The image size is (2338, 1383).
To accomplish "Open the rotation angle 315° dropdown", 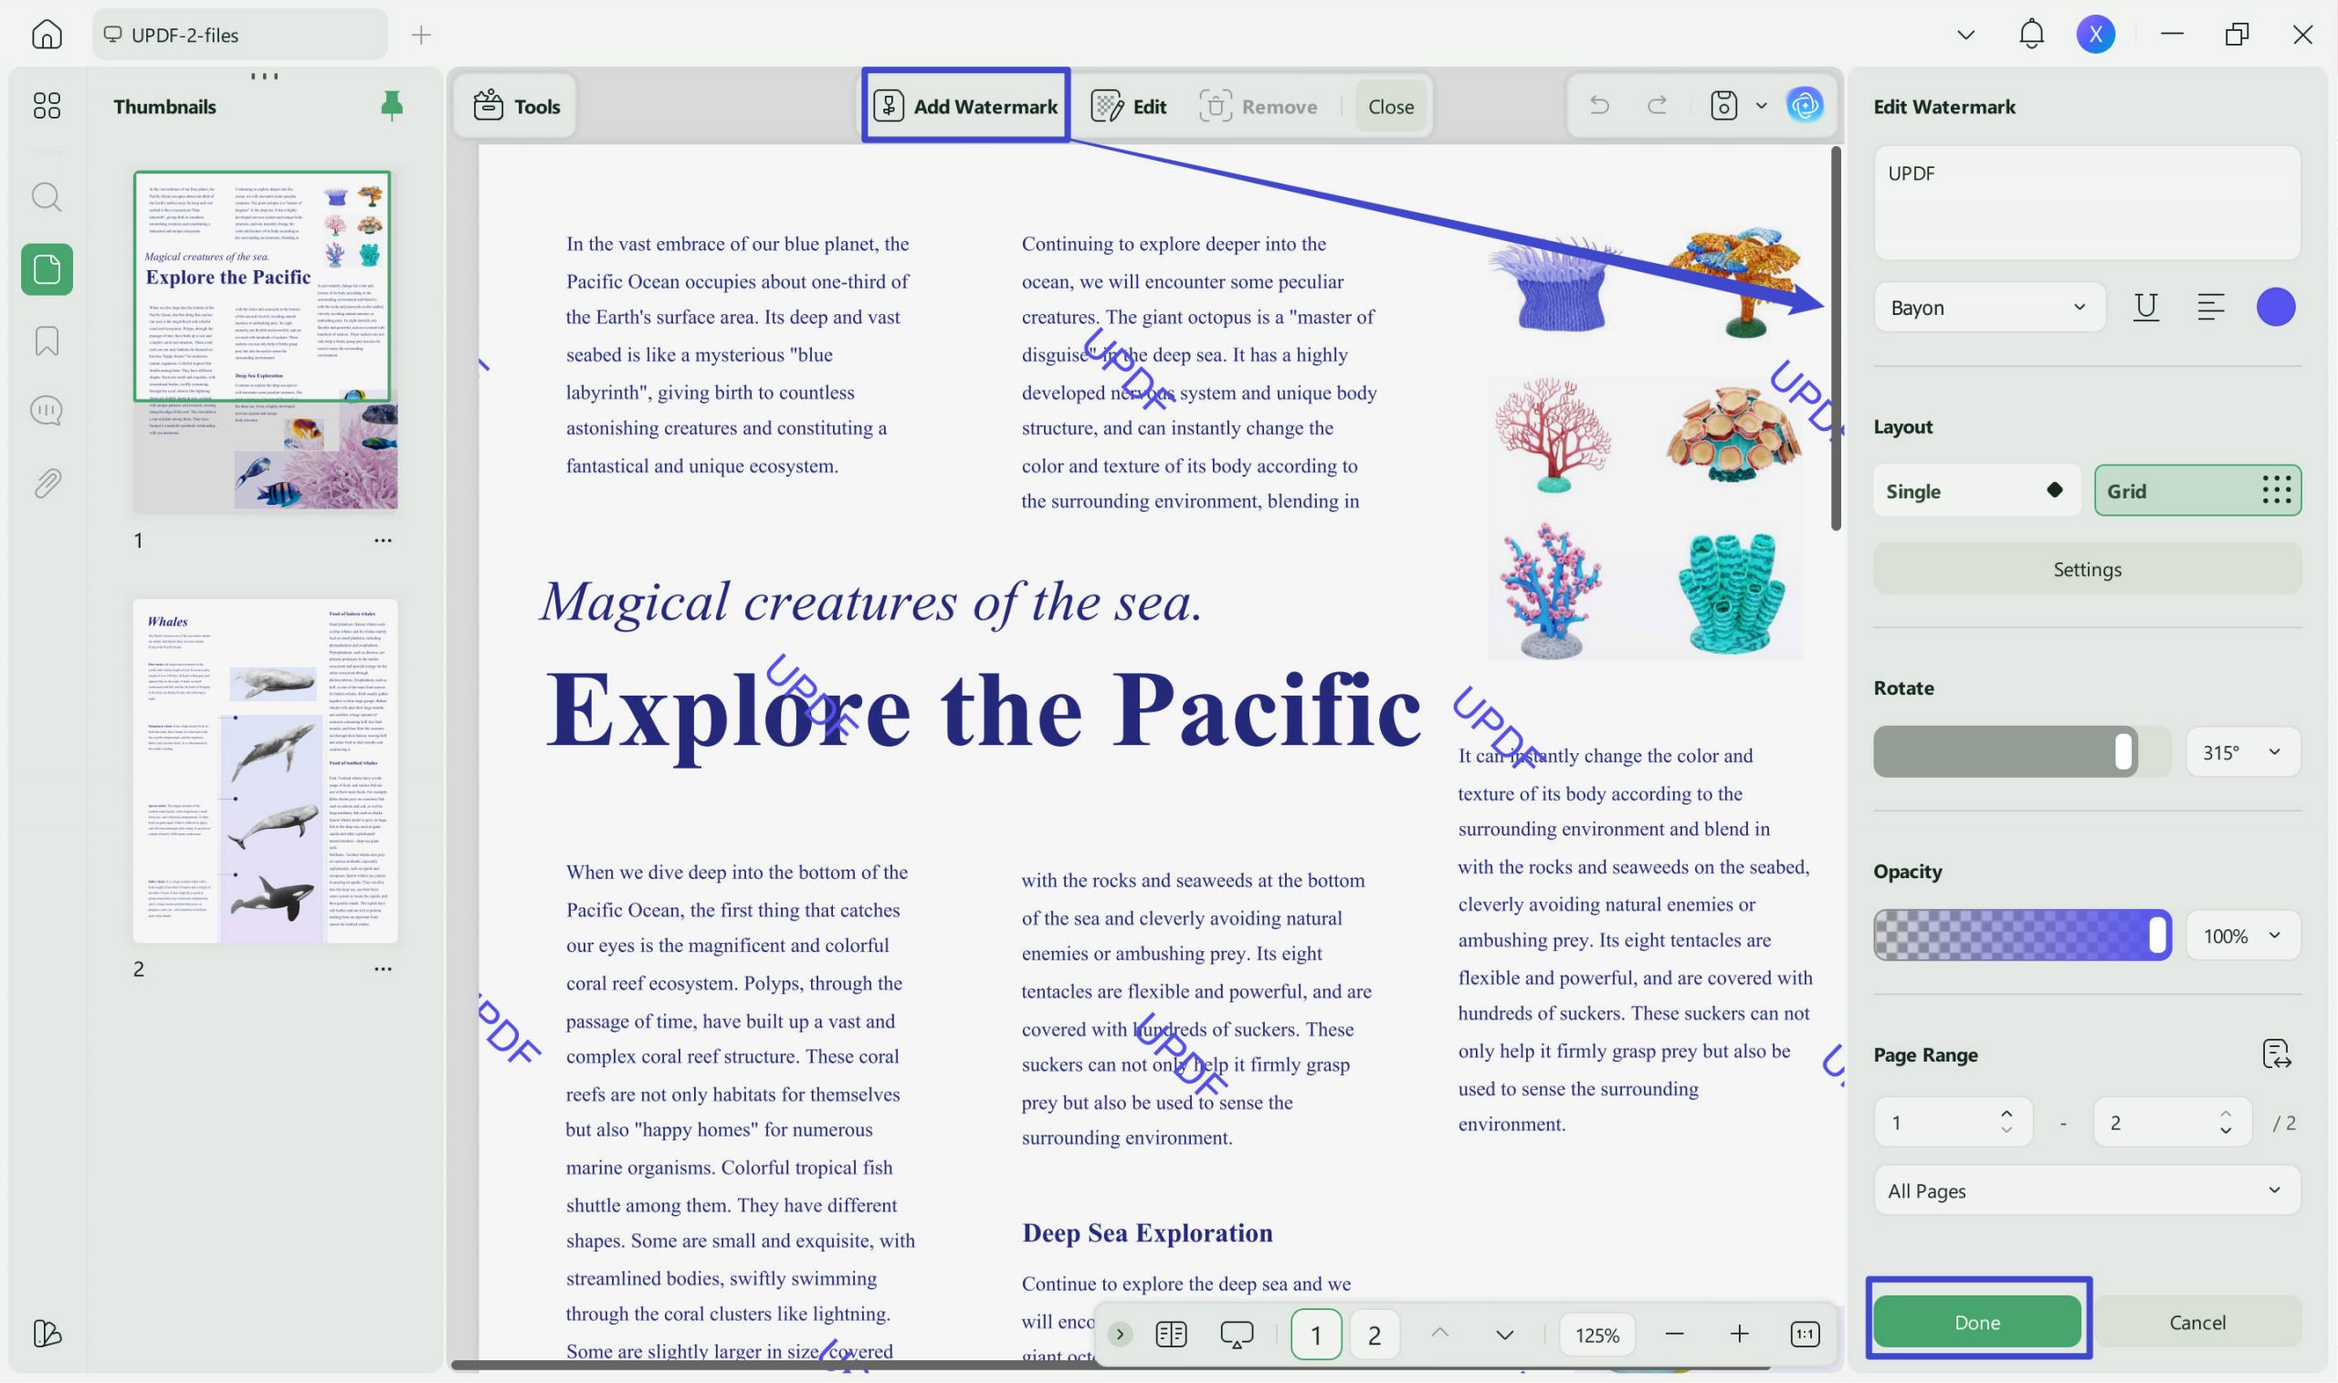I will pyautogui.click(x=2242, y=751).
